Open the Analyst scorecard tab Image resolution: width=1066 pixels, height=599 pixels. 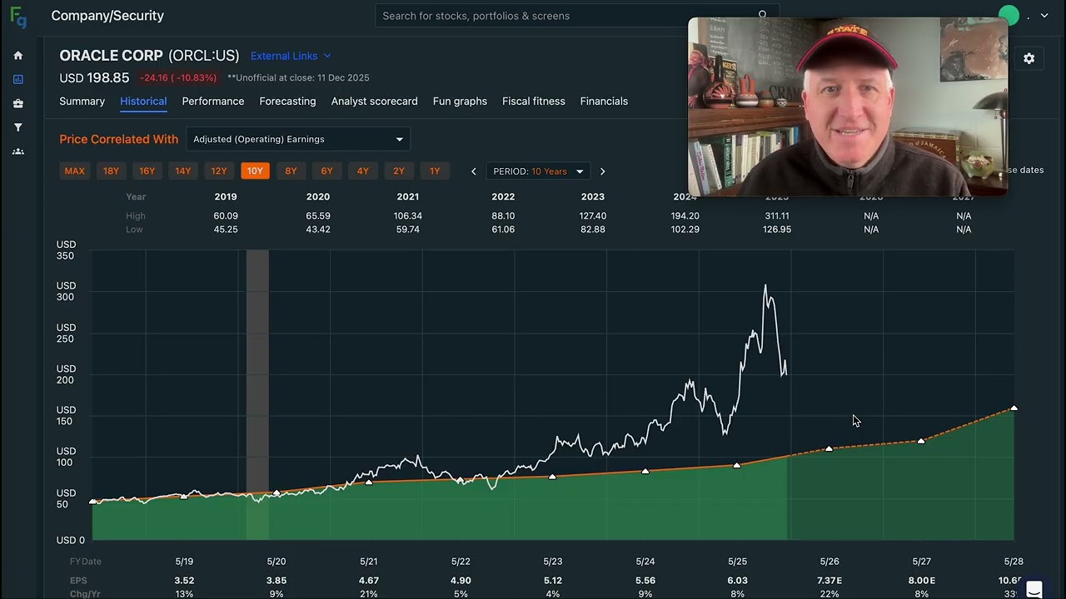(375, 101)
